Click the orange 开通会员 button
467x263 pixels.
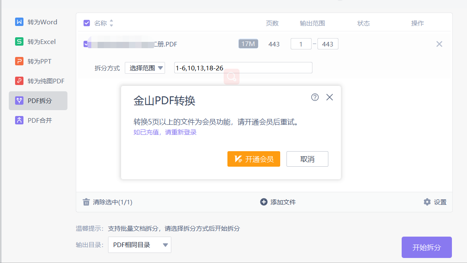[254, 159]
